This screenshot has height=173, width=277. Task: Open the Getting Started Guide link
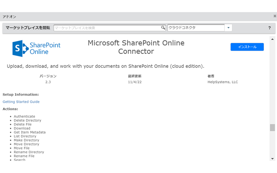(x=21, y=102)
